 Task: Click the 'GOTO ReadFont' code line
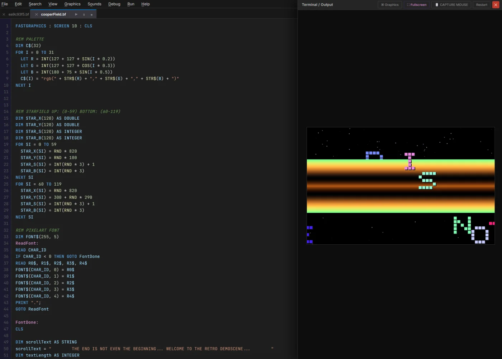32,309
